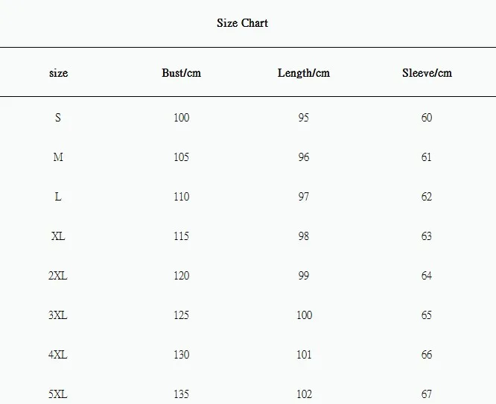
Task: Select the S size row label
Action: 58,118
